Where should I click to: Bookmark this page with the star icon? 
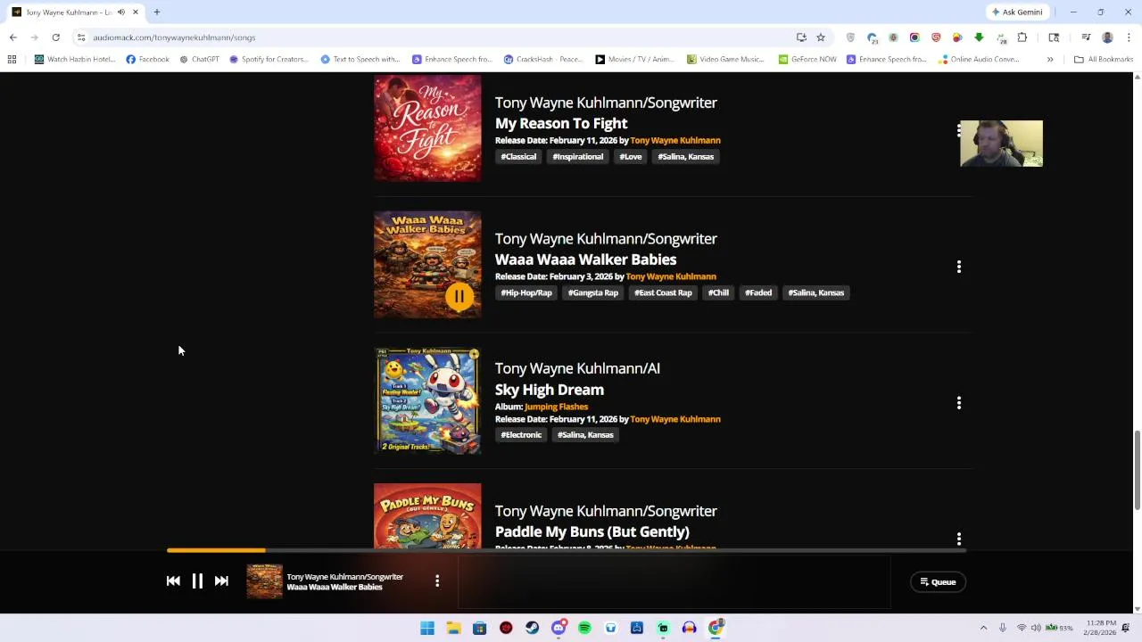pos(821,37)
